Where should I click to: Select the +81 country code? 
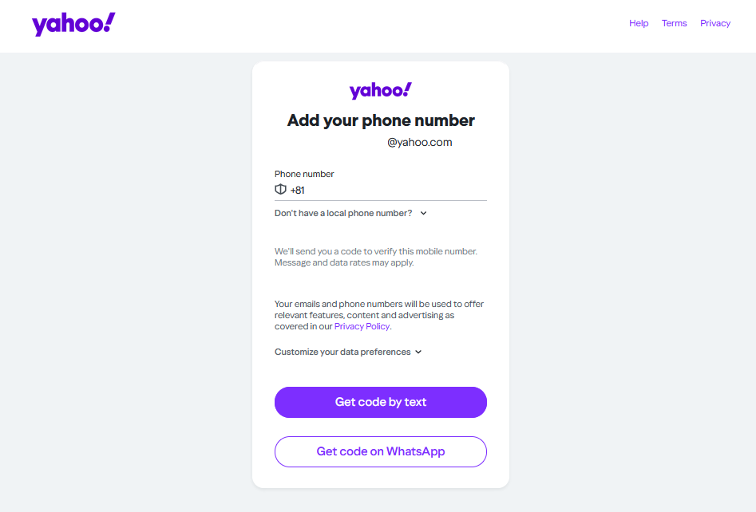(299, 189)
